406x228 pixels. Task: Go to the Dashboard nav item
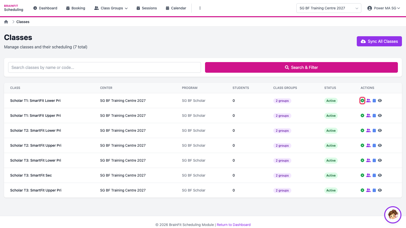coord(45,8)
